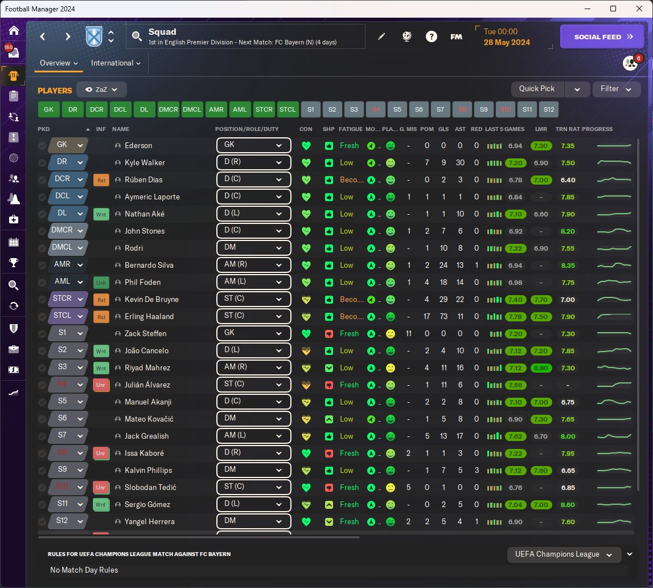Click the date Tue 28 May 2024
Screen dimensions: 653x588
coord(507,37)
